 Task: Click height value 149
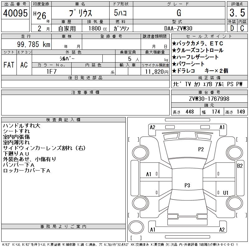[x=241, y=112]
